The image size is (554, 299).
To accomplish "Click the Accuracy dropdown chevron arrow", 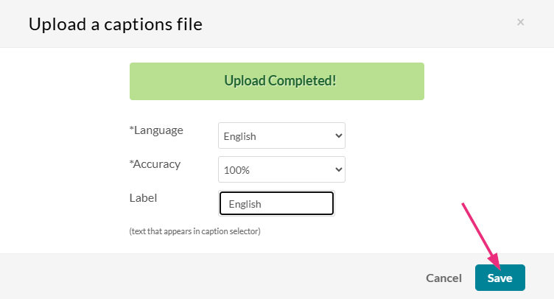I will click(x=339, y=169).
